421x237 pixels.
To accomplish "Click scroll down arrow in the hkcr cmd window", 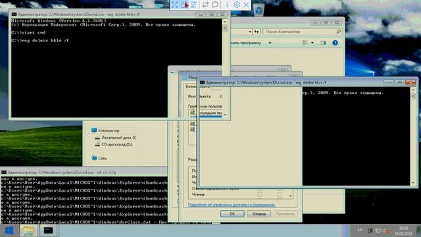I will [x=413, y=183].
